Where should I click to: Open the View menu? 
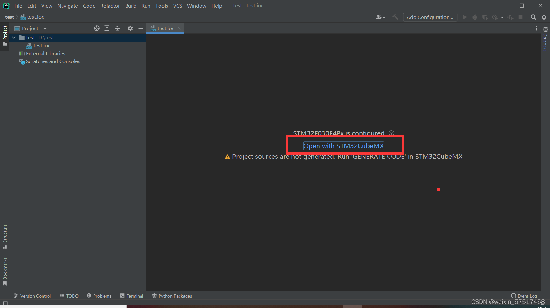pyautogui.click(x=47, y=6)
